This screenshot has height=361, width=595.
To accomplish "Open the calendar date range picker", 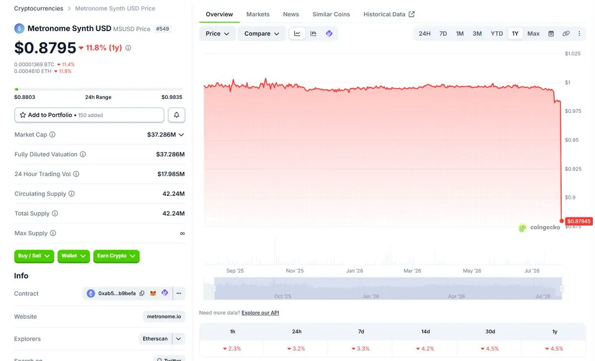I will [551, 34].
